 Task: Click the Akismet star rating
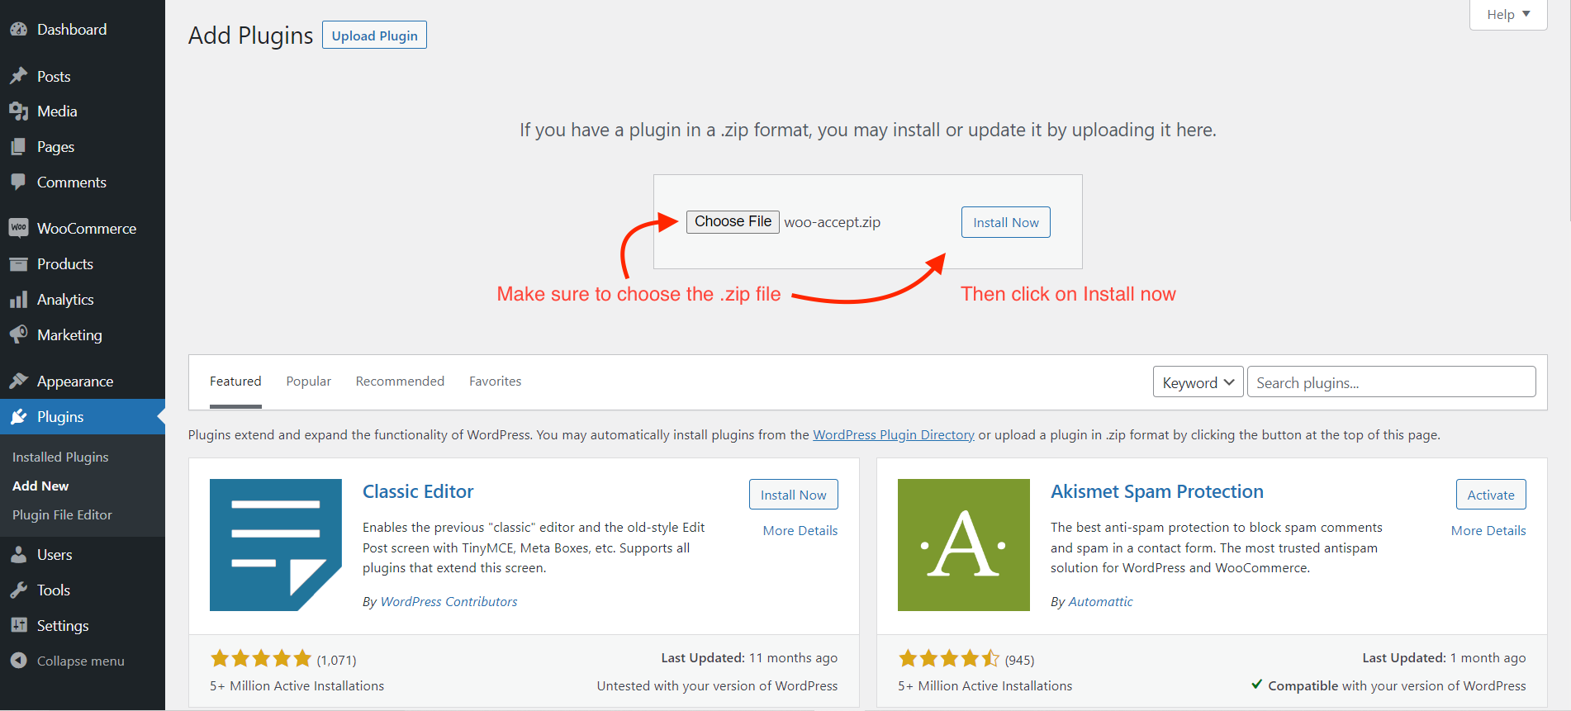[x=949, y=658]
